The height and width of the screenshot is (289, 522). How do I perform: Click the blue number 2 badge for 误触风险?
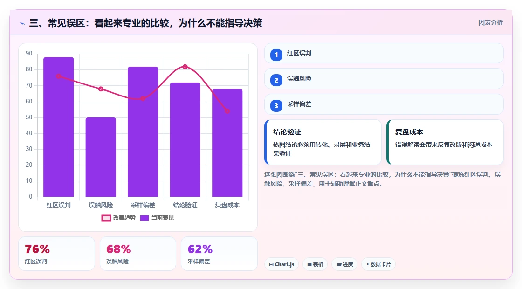click(x=276, y=80)
